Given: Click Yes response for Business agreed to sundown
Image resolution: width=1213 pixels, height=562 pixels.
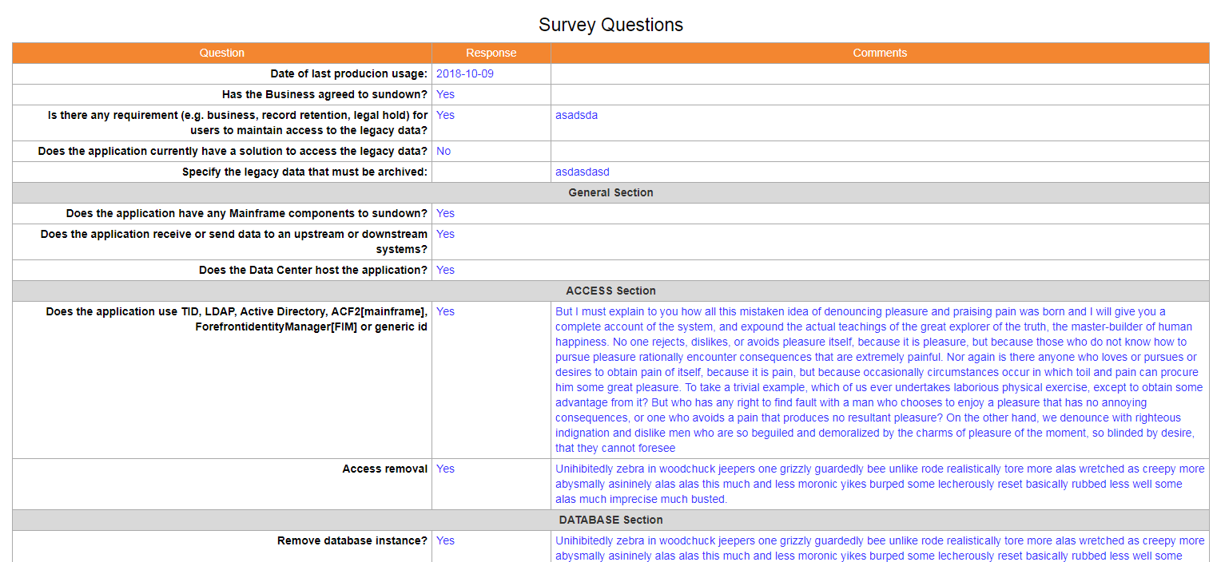Looking at the screenshot, I should click(x=445, y=94).
